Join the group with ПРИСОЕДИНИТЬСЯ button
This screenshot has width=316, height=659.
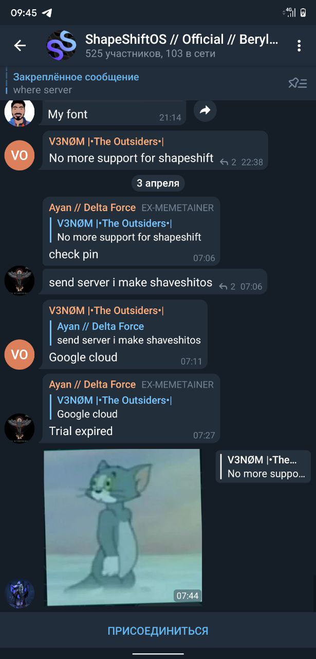pos(158,631)
